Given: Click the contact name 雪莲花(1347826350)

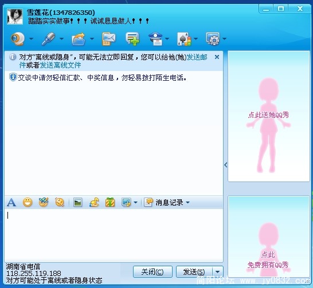Looking at the screenshot, I should tap(61, 13).
